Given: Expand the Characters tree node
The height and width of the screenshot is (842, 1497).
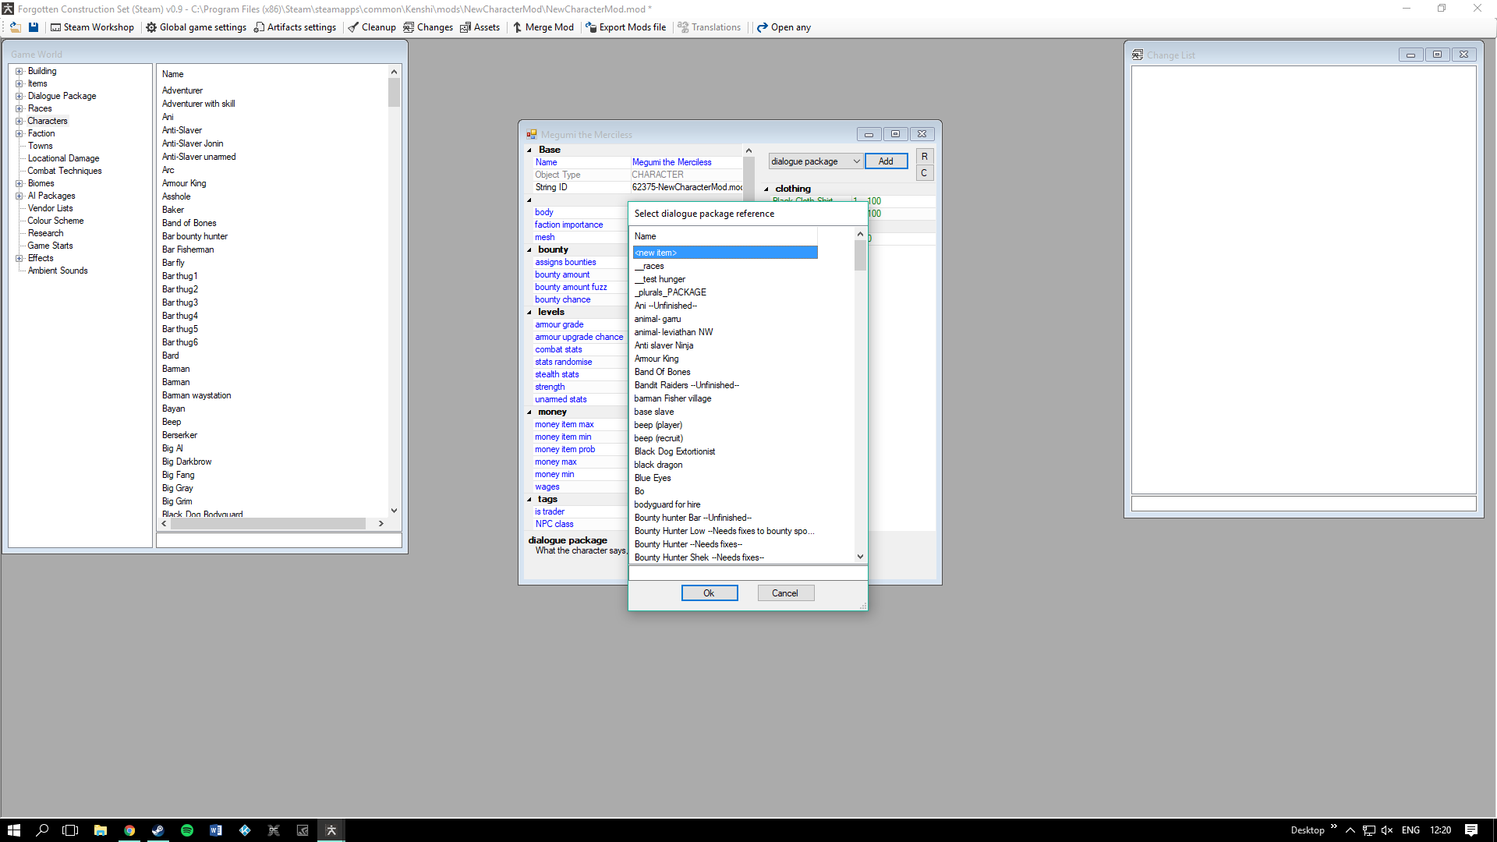Looking at the screenshot, I should (x=19, y=121).
